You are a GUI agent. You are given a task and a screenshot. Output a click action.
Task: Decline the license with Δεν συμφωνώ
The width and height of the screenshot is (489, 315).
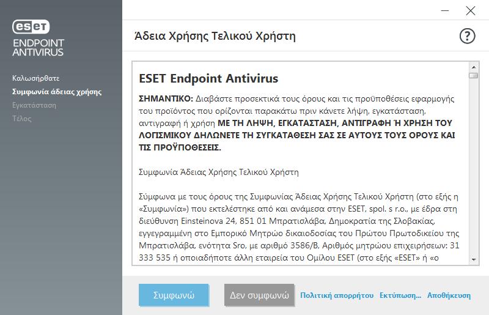259,295
